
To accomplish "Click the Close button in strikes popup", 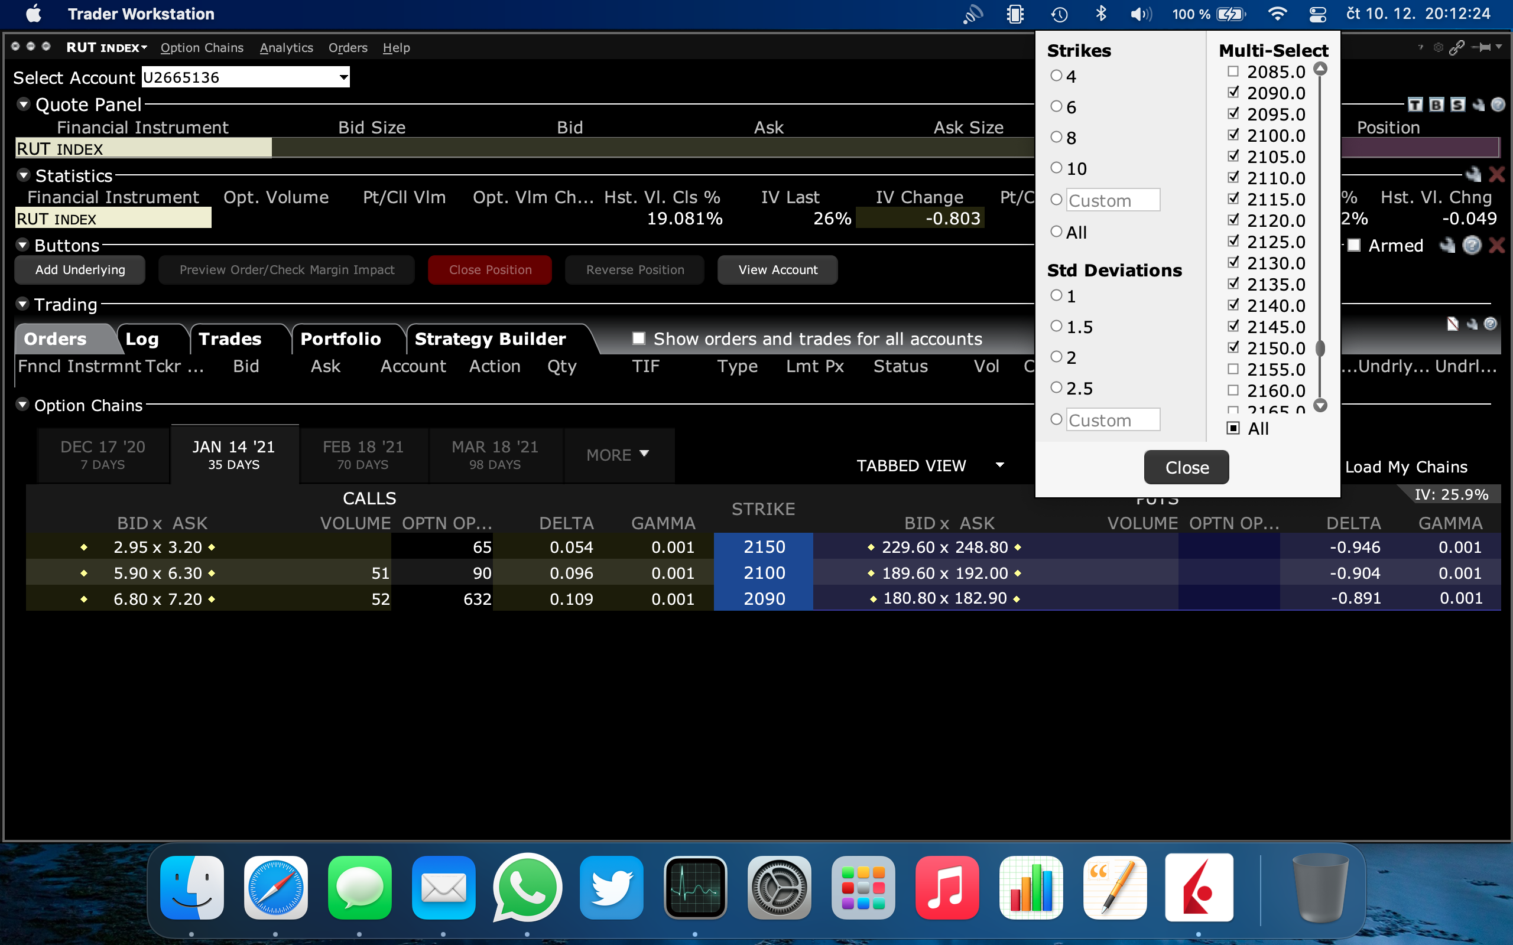I will click(x=1186, y=467).
